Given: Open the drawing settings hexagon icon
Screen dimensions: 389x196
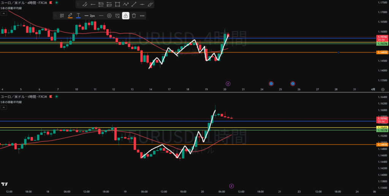Looking at the screenshot, I should coord(109,16).
